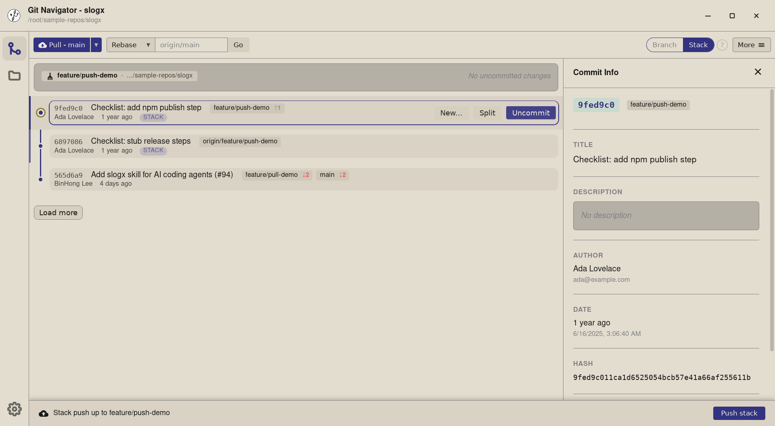Screen dimensions: 775x426
Task: Click the Git Navigator app logo
Action: tap(14, 15)
